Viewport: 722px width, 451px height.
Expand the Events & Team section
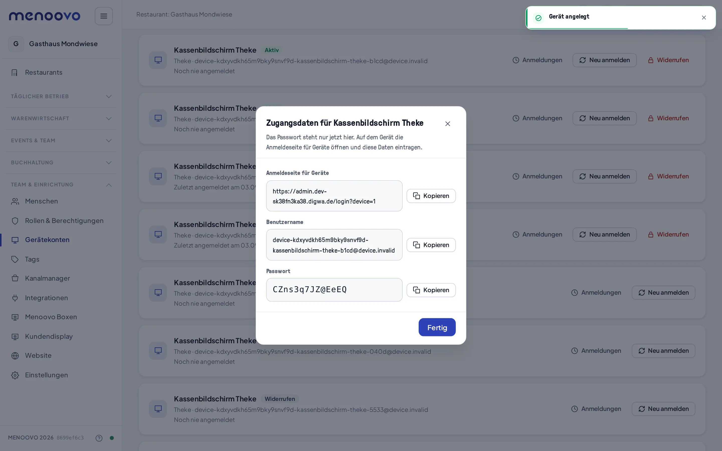(x=61, y=141)
